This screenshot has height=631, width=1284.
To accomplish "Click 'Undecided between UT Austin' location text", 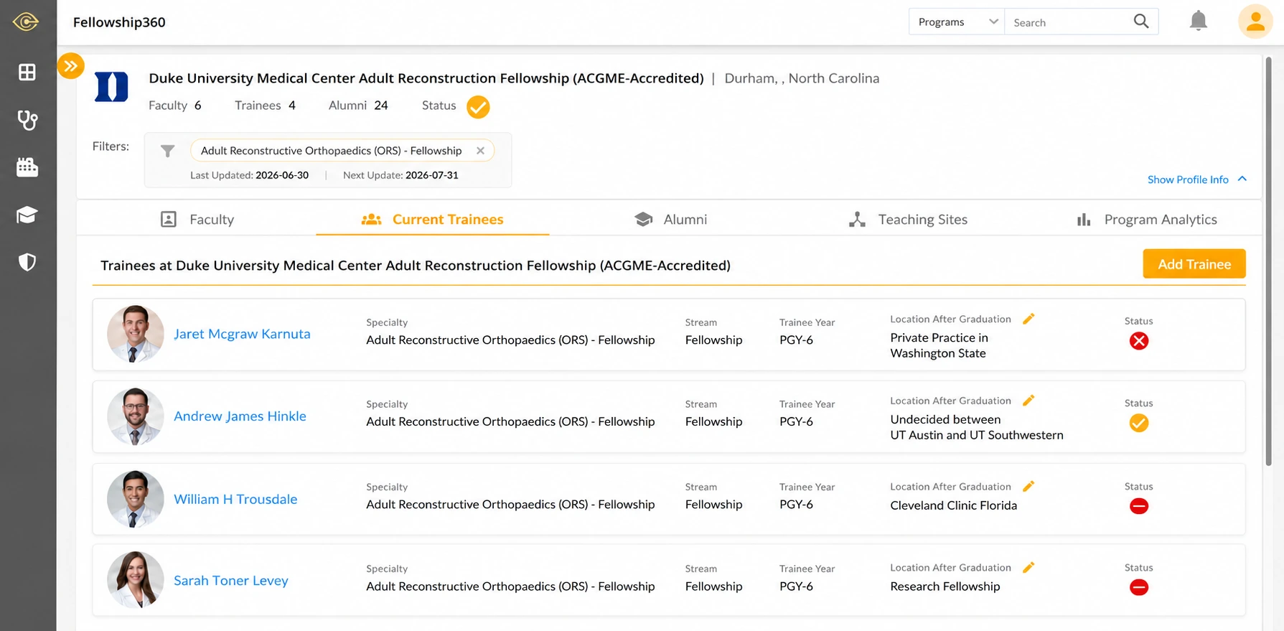I will (977, 427).
